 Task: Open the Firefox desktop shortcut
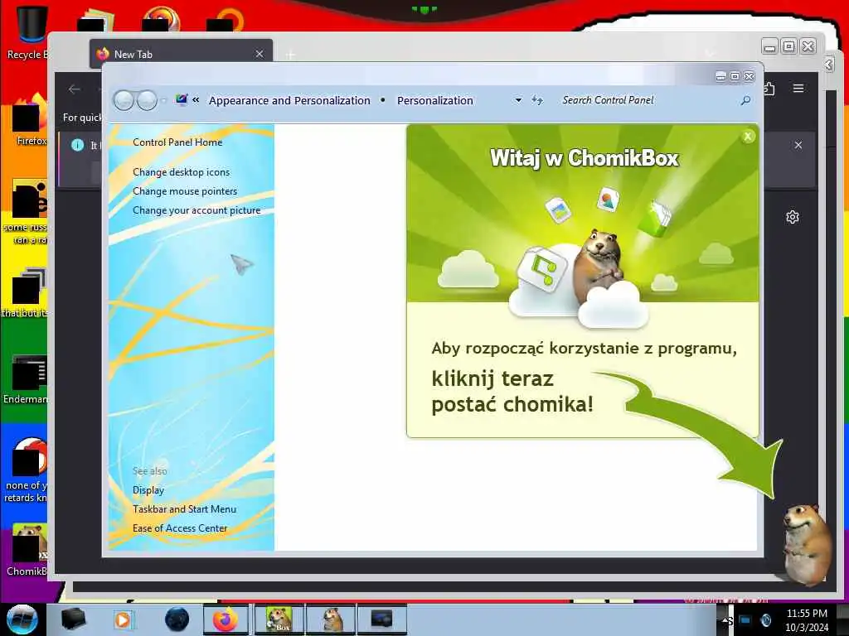[x=30, y=120]
